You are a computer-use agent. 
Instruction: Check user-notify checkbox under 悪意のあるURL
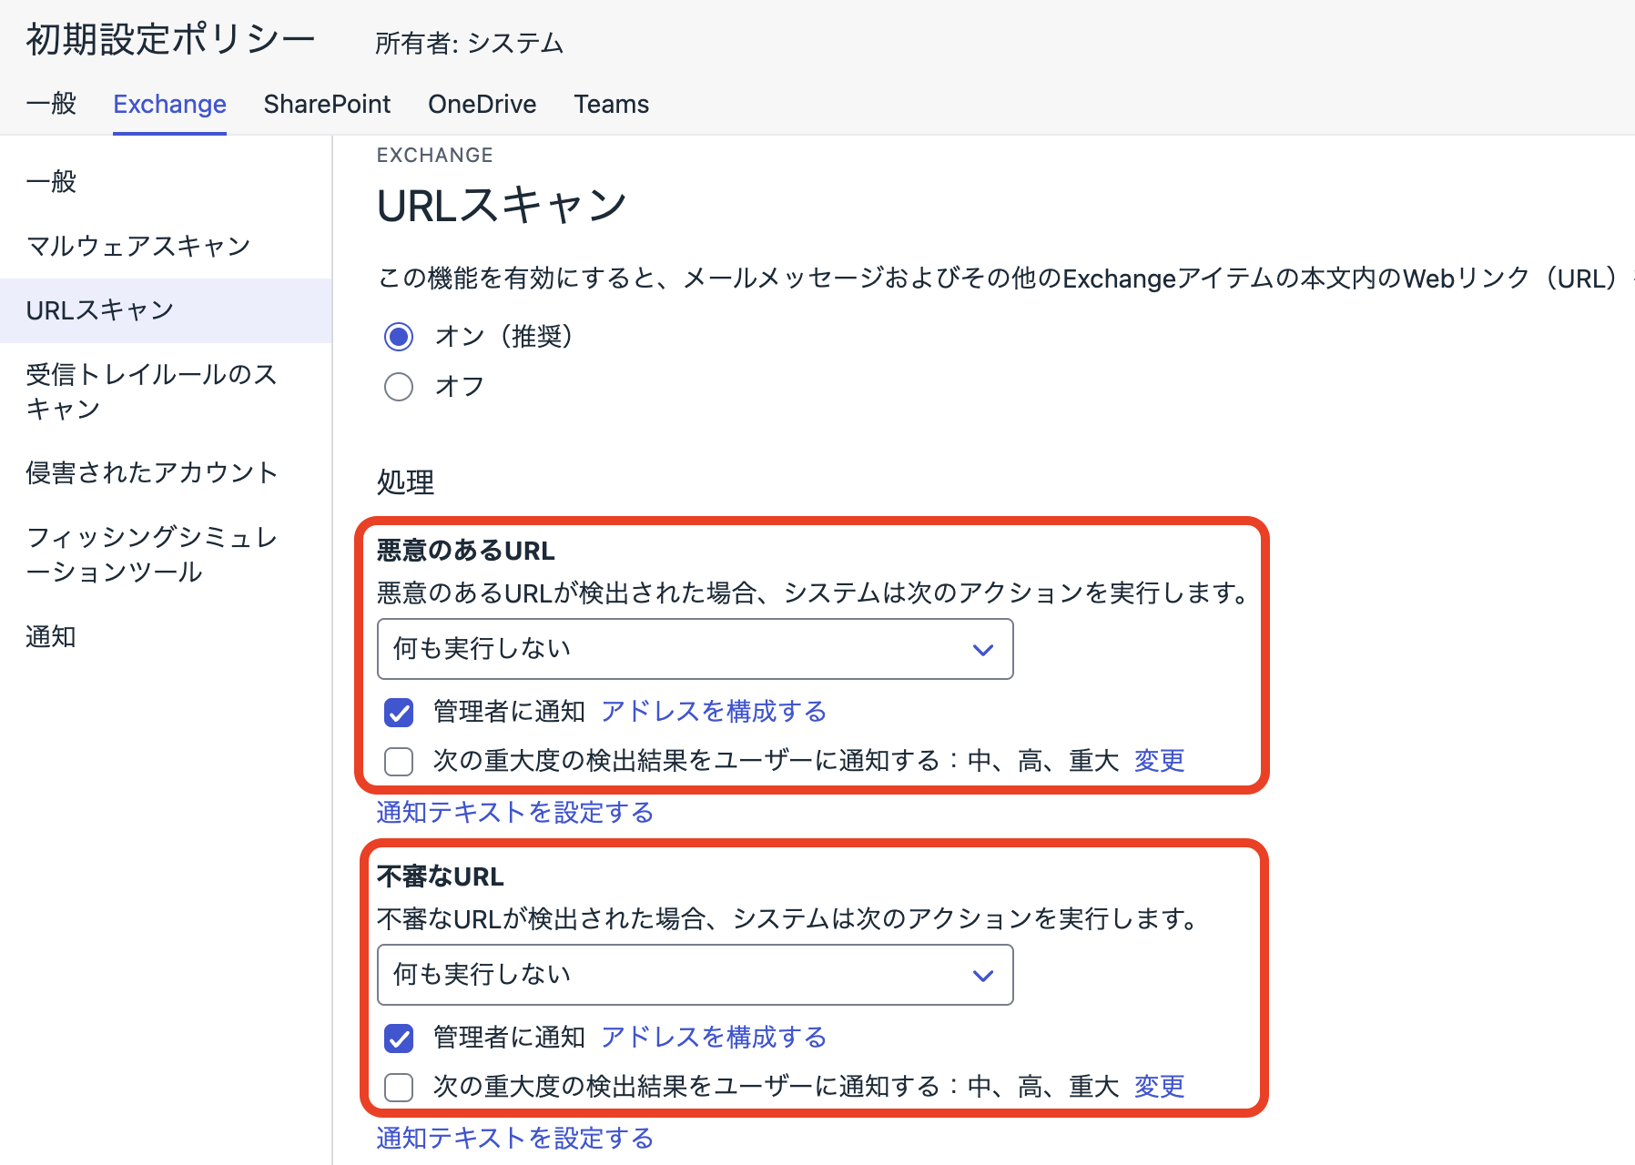tap(399, 761)
